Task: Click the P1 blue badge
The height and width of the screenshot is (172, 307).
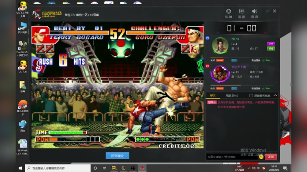Action: (208, 38)
